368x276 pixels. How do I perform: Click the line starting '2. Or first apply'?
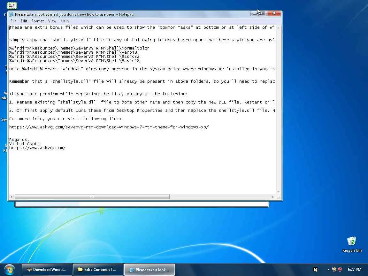click(142, 110)
